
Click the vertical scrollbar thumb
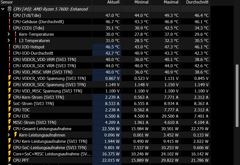pyautogui.click(x=237, y=96)
